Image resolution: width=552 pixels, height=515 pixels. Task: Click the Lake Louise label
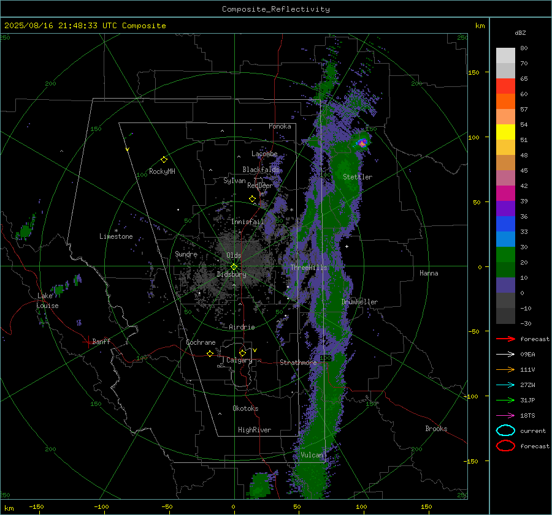coord(47,301)
